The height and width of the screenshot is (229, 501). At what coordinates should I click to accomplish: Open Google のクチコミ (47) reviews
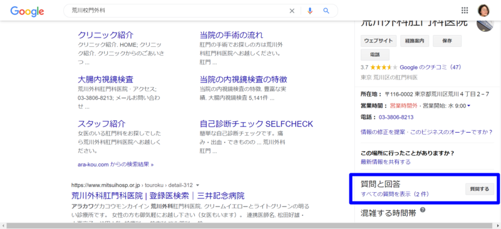pos(430,68)
